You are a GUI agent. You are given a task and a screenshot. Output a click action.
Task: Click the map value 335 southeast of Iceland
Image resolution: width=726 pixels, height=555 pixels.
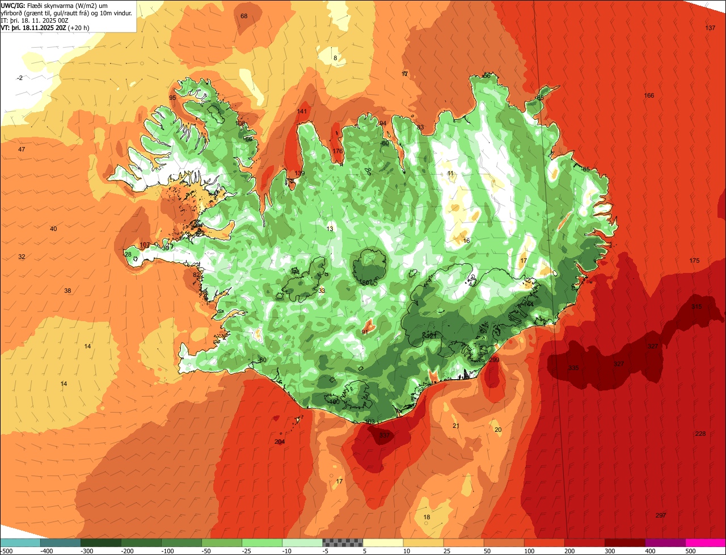pos(573,368)
